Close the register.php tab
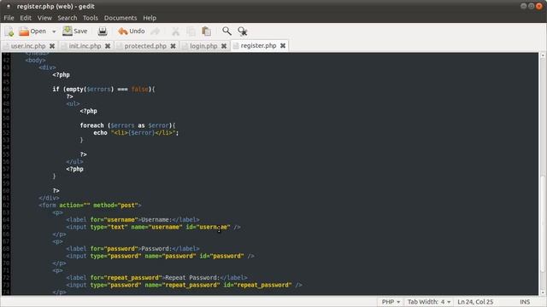The image size is (547, 307). (283, 45)
